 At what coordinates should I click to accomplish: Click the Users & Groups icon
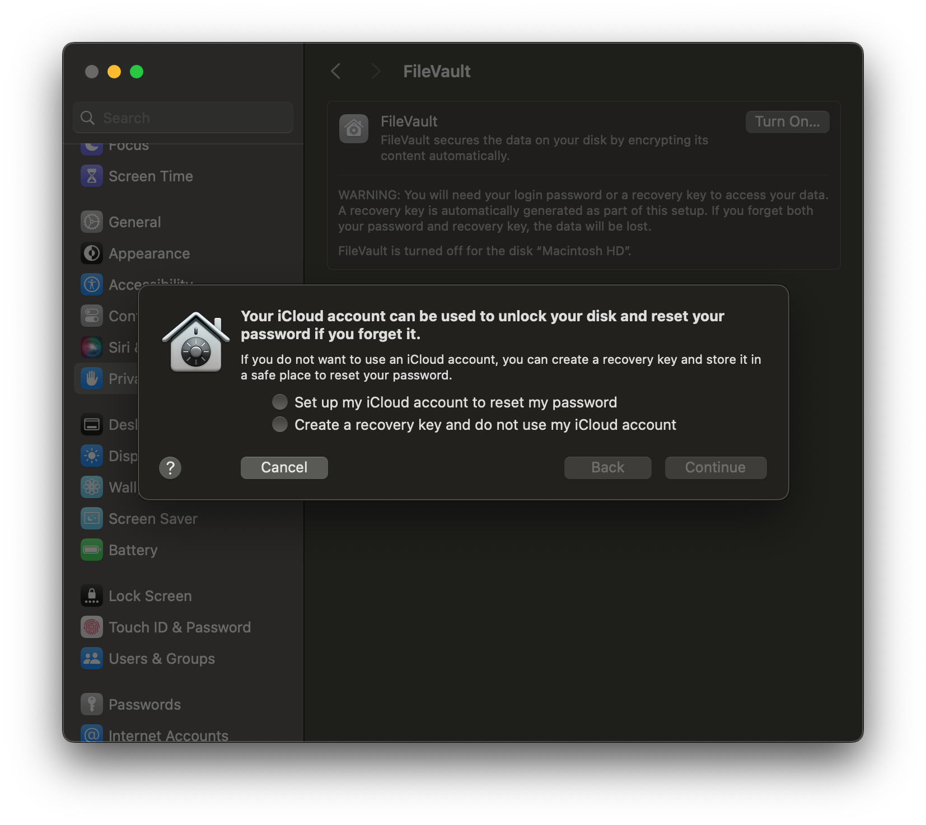coord(92,659)
